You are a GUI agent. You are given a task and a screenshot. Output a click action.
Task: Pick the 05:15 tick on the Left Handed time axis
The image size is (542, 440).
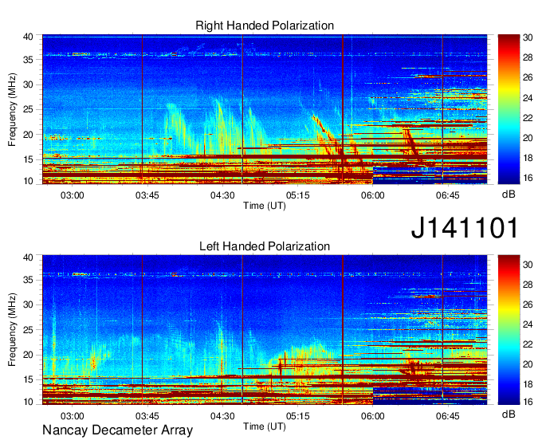click(x=297, y=416)
